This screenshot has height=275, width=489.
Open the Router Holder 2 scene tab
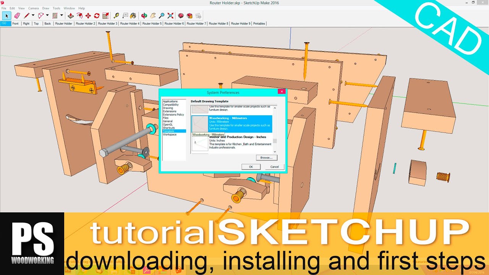tap(86, 24)
